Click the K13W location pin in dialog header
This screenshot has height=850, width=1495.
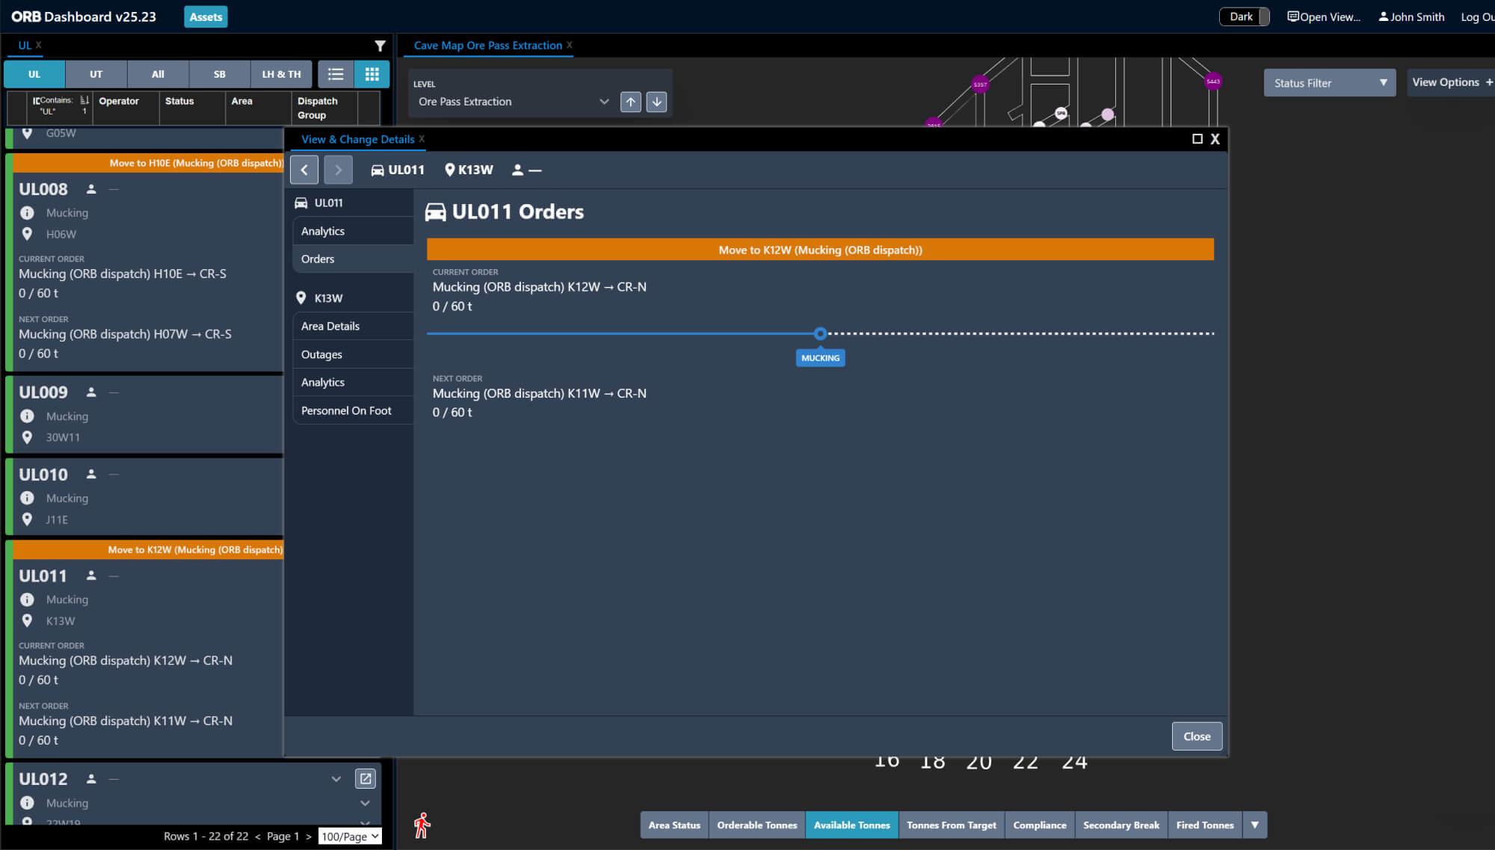(x=450, y=170)
